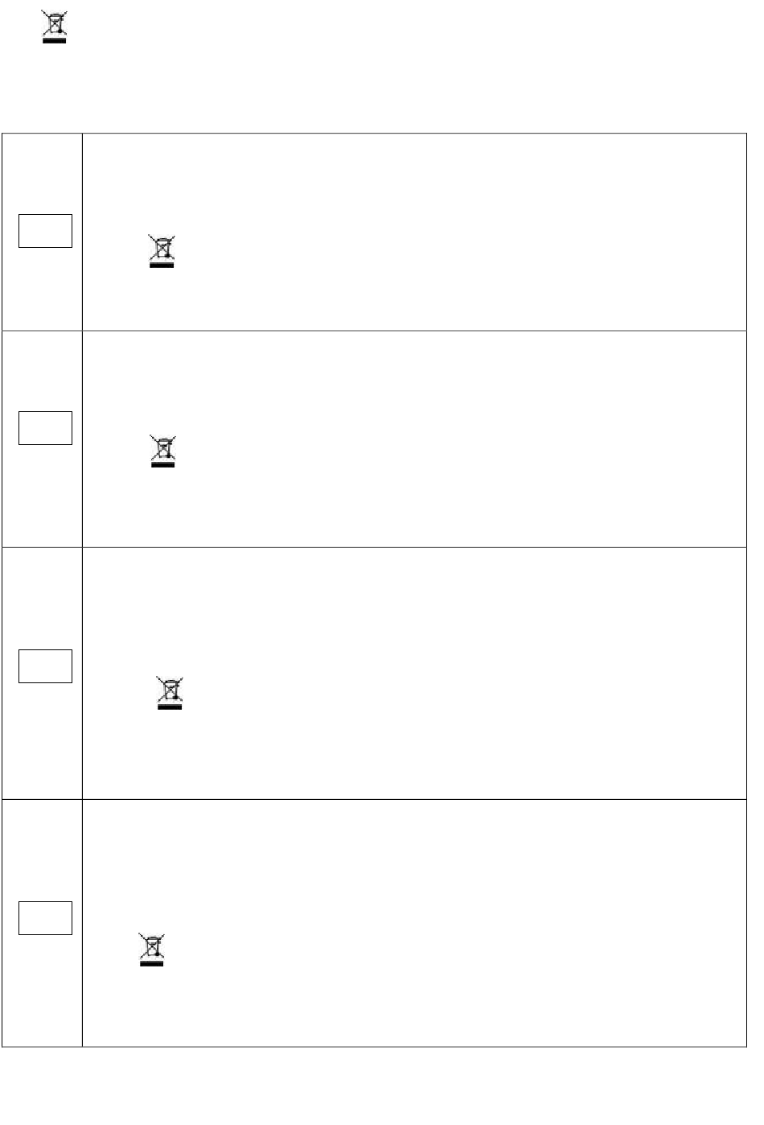Check the empty box in the second row

coord(46,428)
